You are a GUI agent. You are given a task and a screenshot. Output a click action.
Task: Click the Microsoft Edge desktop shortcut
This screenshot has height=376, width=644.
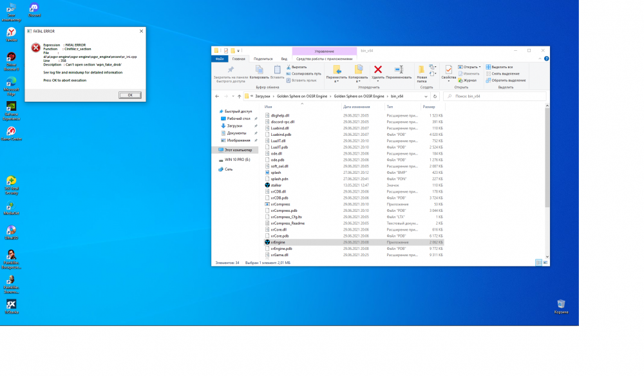pos(11,84)
